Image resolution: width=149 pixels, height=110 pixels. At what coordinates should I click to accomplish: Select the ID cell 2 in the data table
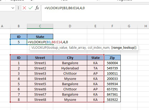pyautogui.click(x=19, y=68)
